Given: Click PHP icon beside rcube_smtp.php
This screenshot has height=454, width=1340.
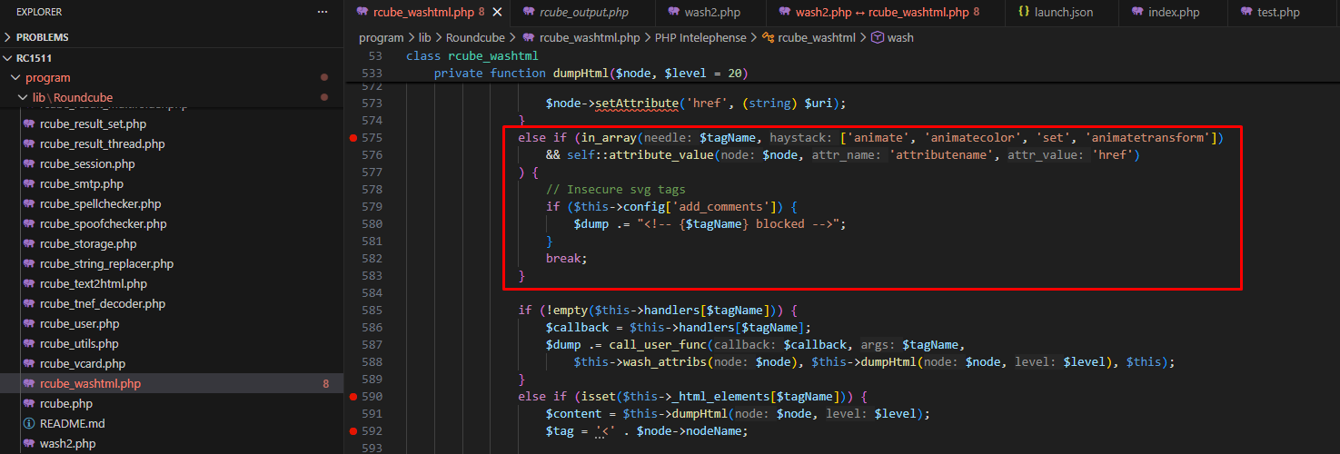Looking at the screenshot, I should pyautogui.click(x=29, y=183).
